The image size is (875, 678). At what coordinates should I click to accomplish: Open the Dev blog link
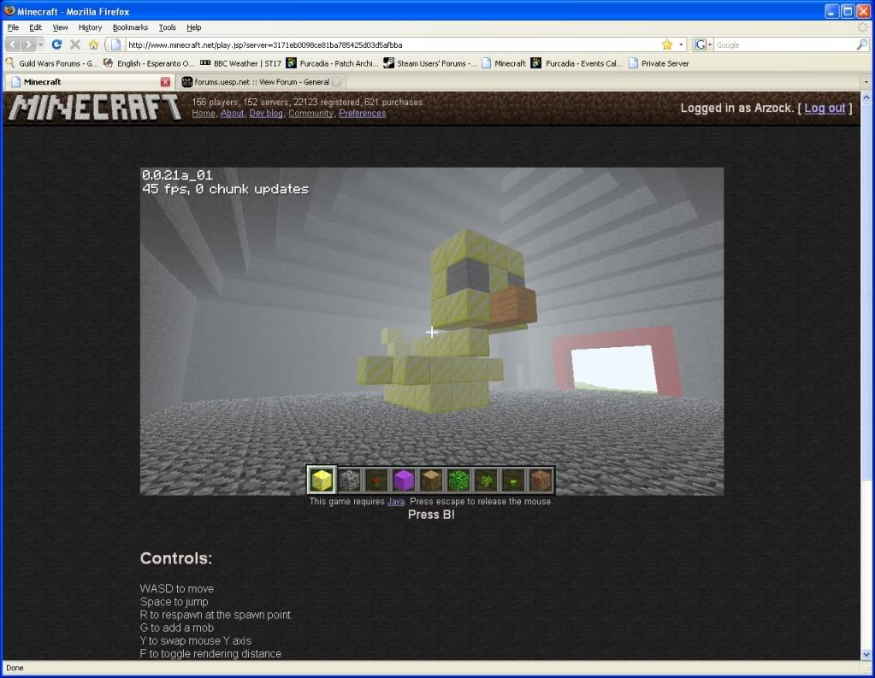click(x=266, y=113)
